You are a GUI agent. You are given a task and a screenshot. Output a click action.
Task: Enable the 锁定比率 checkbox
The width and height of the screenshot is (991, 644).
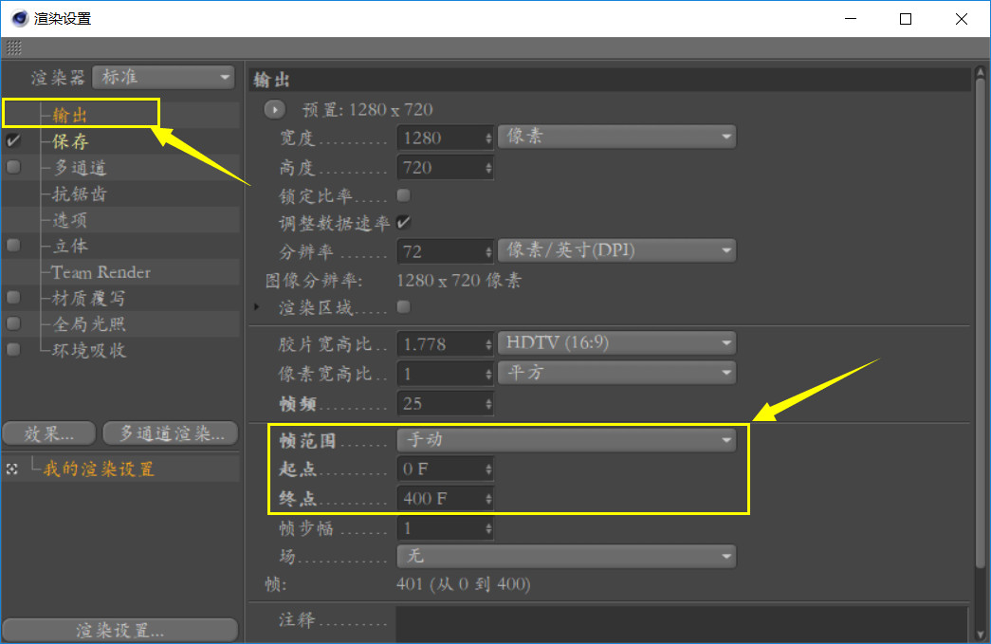coord(403,194)
